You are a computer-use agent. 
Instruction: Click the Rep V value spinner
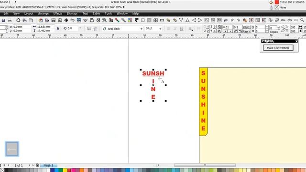tap(267, 31)
